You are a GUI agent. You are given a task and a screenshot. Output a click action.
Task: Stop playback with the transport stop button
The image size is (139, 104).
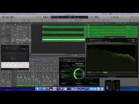click(42, 17)
